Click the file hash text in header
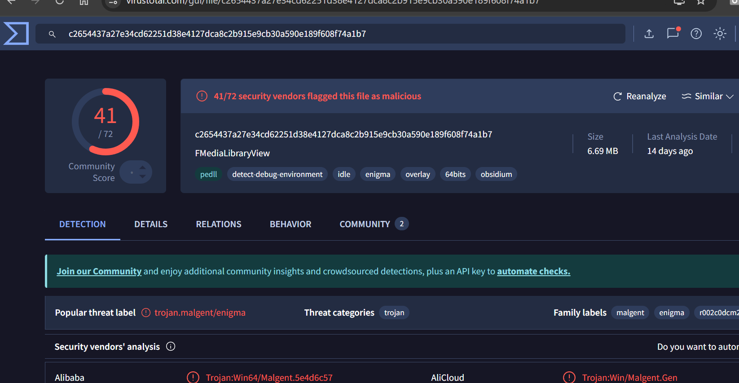This screenshot has width=739, height=383. click(343, 134)
